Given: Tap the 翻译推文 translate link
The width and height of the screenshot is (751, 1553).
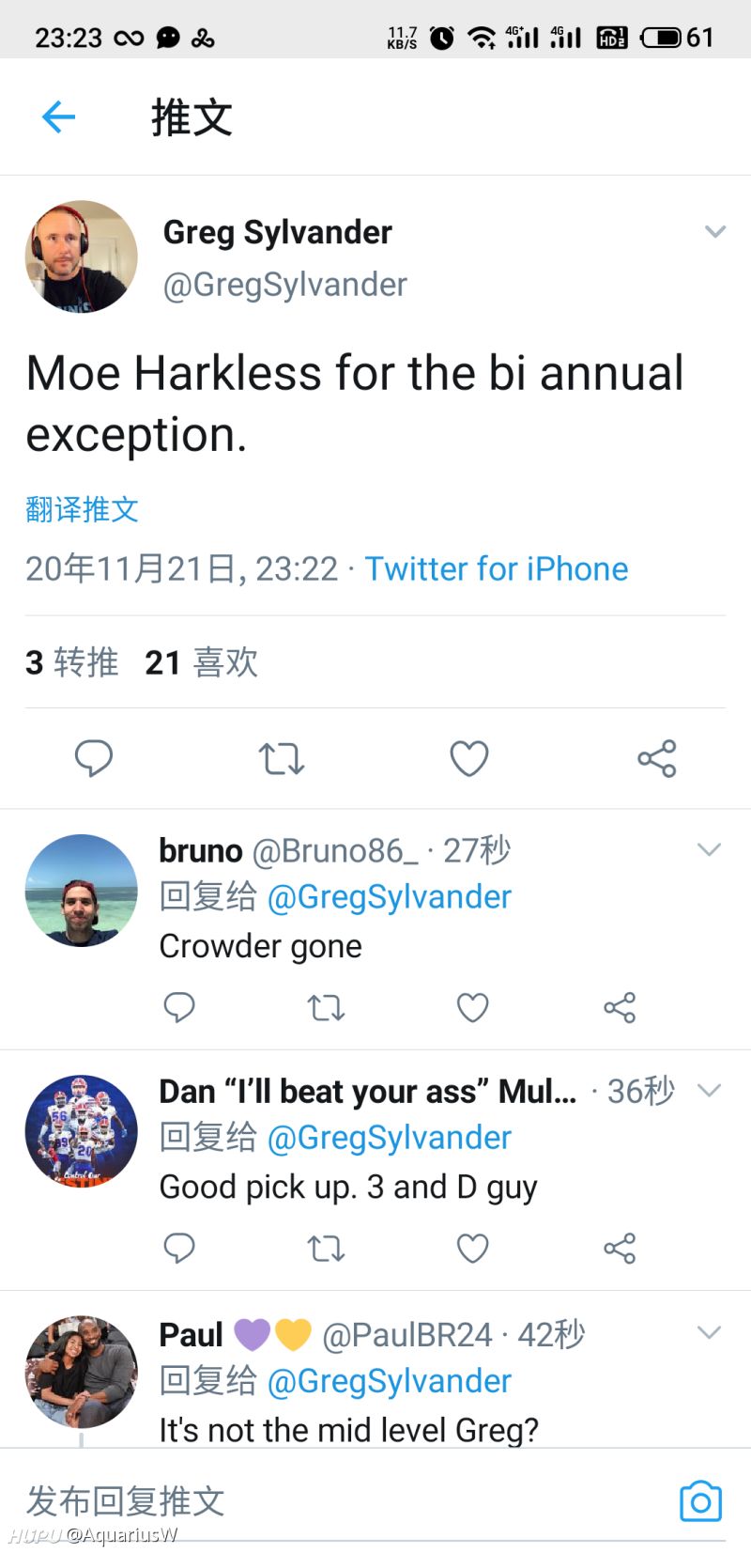Looking at the screenshot, I should tap(83, 509).
